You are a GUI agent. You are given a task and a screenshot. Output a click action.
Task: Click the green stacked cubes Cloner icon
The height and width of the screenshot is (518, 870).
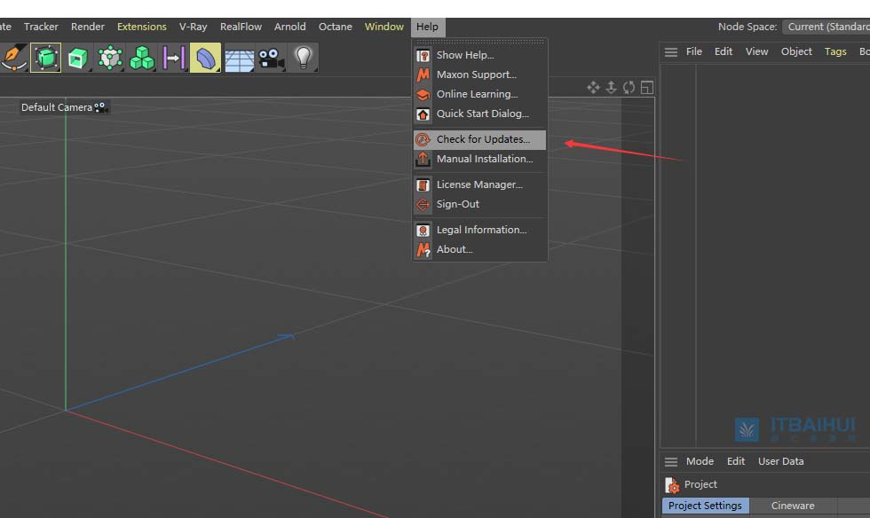[x=142, y=58]
